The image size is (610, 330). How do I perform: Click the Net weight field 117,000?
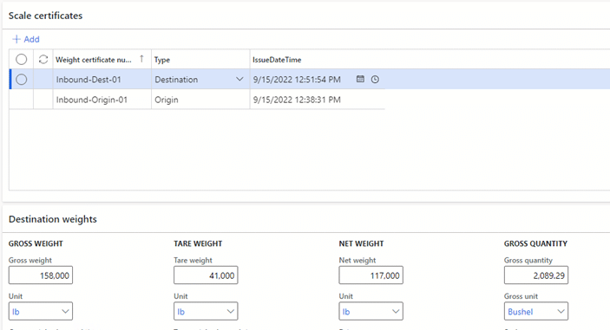point(371,275)
